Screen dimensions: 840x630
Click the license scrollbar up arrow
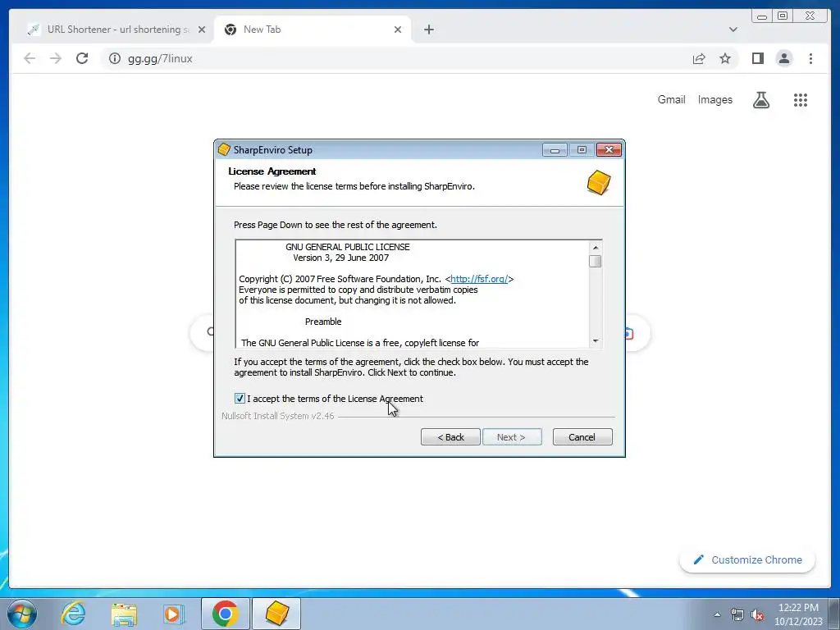point(596,248)
